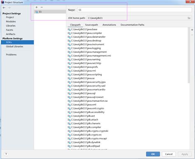The height and width of the screenshot is (159, 195).
Task: Open help with the question mark button
Action: click(x=6, y=154)
